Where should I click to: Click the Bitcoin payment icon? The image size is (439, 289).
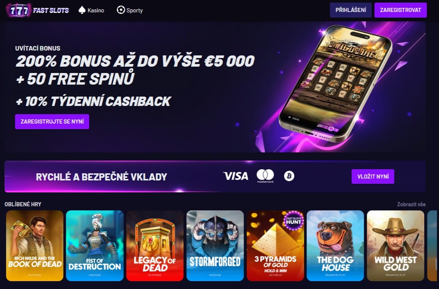pyautogui.click(x=289, y=176)
